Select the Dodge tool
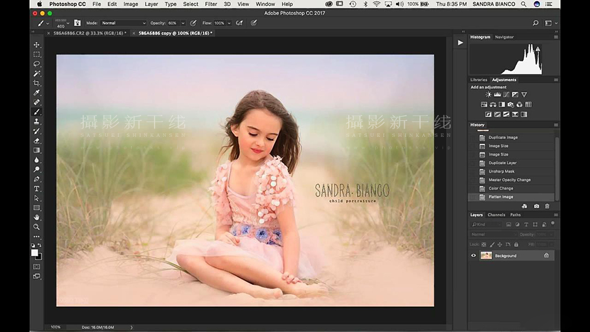This screenshot has height=332, width=590. pyautogui.click(x=37, y=170)
